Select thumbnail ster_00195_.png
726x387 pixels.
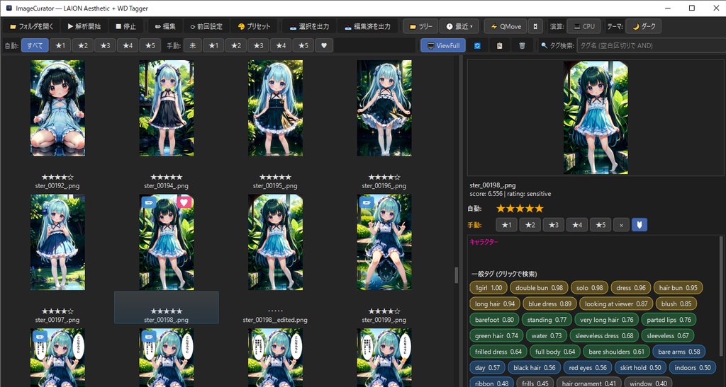[275, 108]
